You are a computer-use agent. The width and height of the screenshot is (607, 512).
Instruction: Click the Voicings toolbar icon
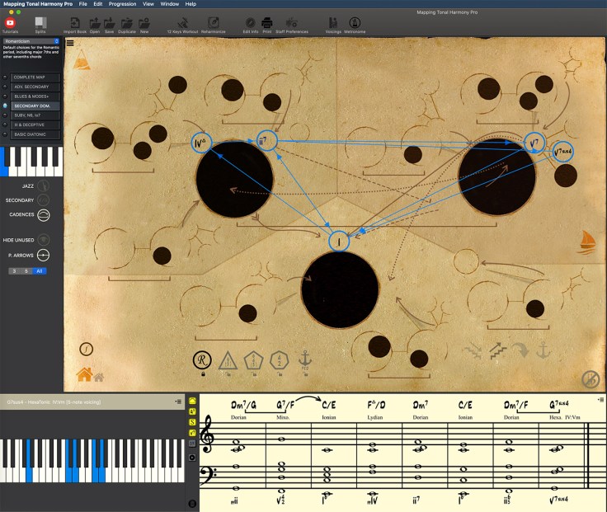point(333,22)
